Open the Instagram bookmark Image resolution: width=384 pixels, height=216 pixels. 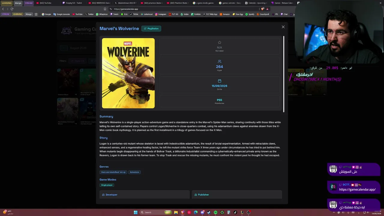[160, 14]
